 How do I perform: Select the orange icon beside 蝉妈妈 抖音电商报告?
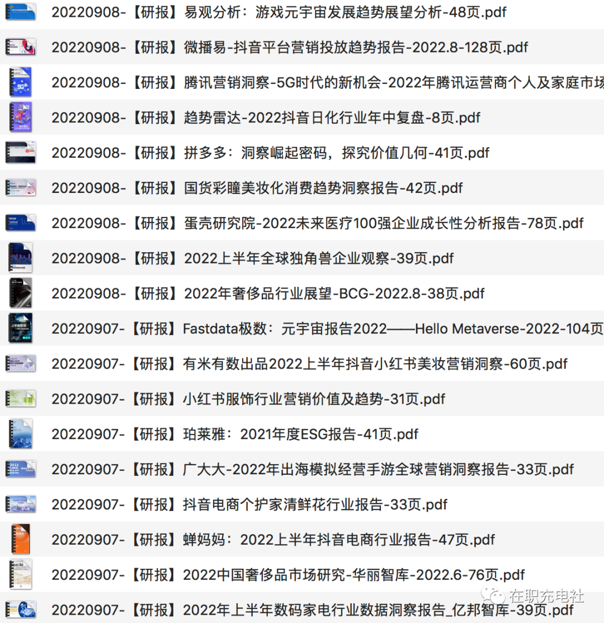[x=21, y=539]
